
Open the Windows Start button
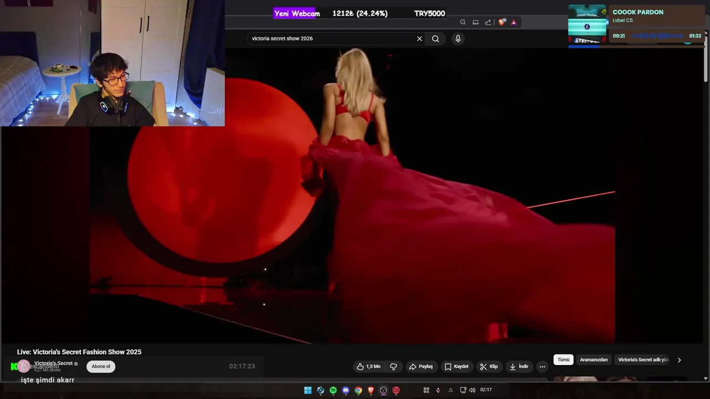[x=308, y=390]
